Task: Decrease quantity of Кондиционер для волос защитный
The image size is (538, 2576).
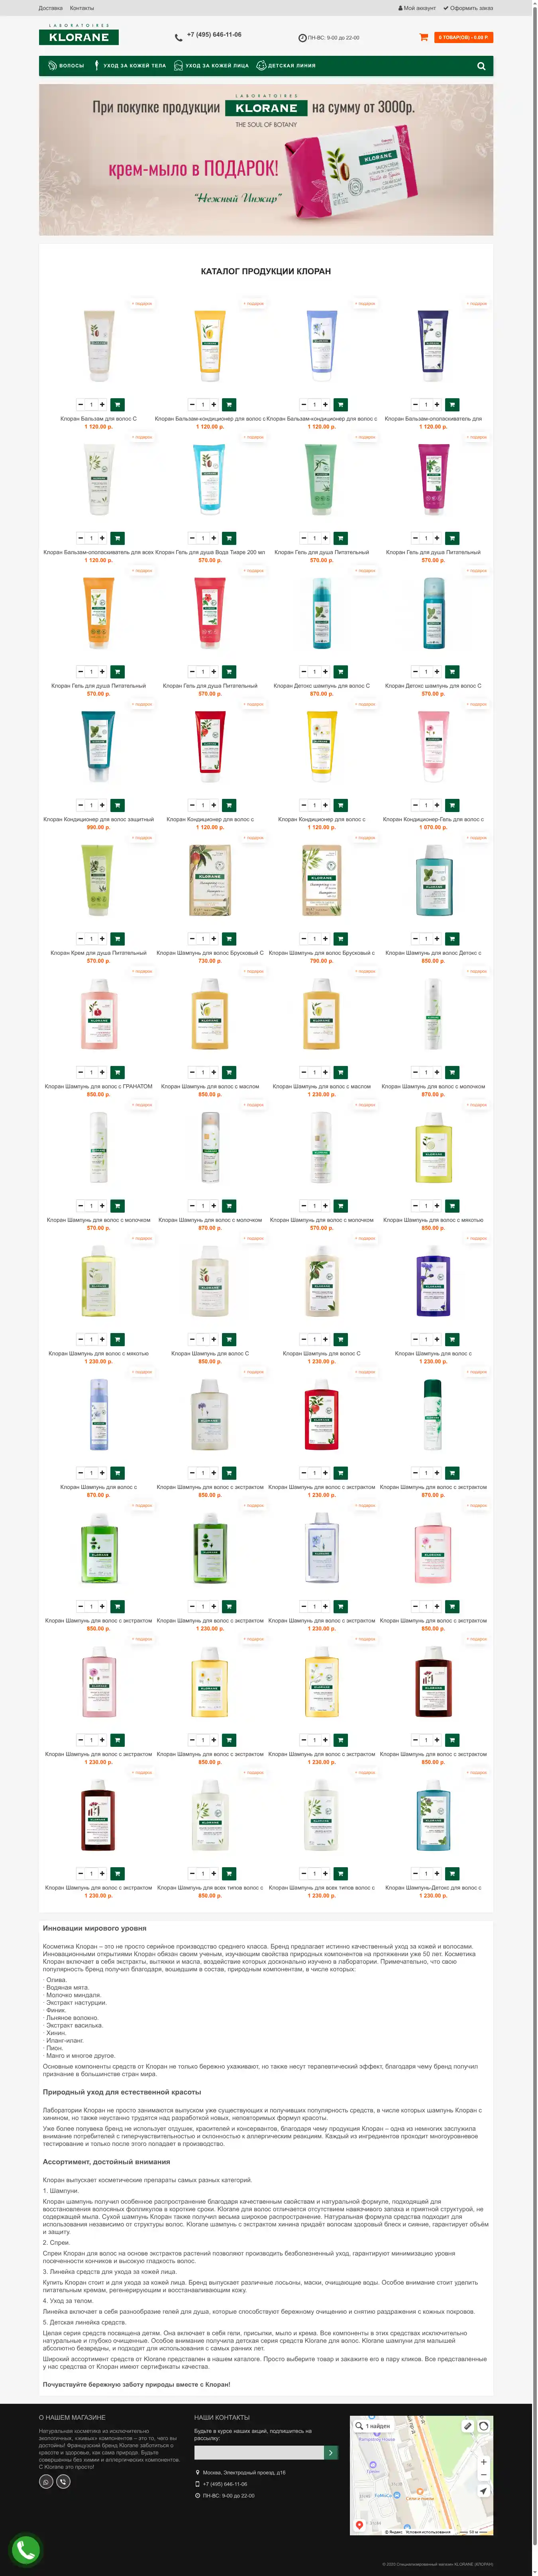Action: (x=81, y=805)
